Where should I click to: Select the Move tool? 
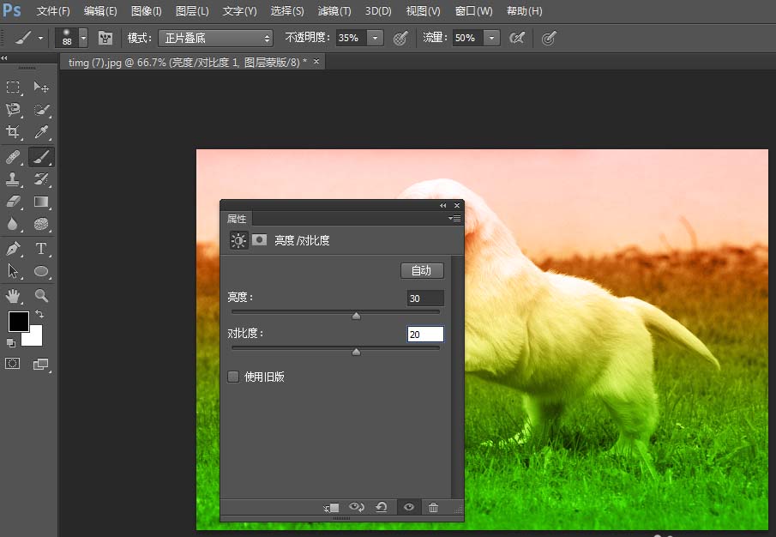[x=42, y=87]
